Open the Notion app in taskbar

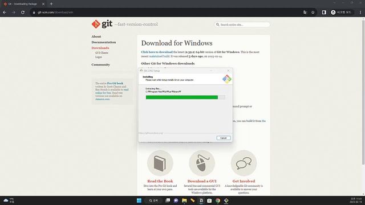pos(201,200)
